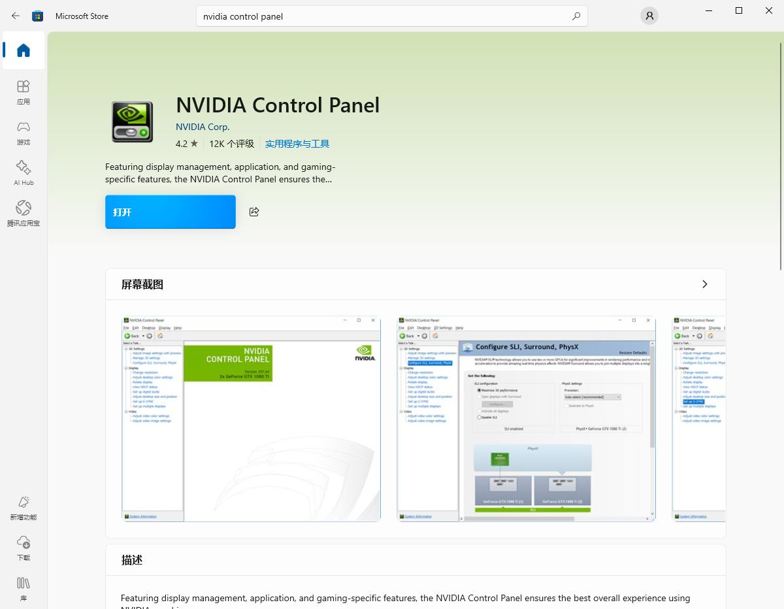Open the 实用程序与工具 category link
Viewport: 784px width, 609px height.
[x=297, y=144]
